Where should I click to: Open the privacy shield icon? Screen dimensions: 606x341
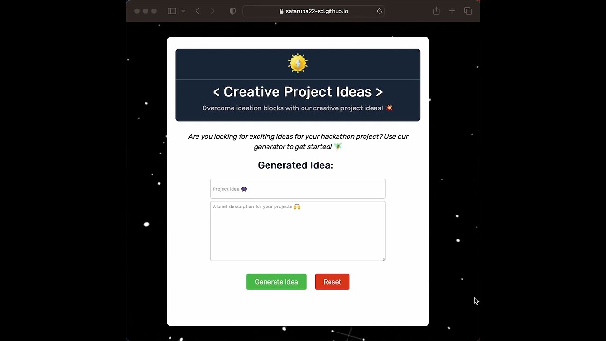point(232,11)
